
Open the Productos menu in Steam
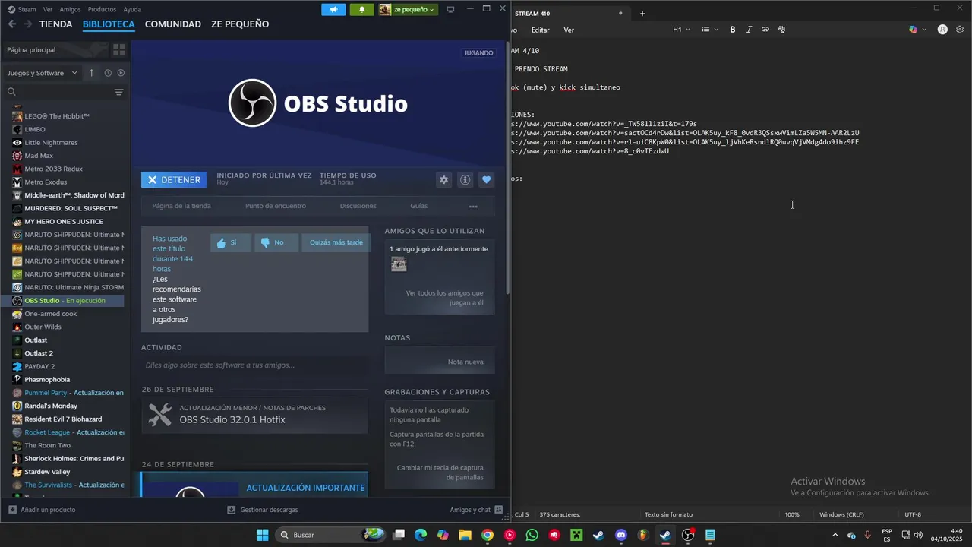(102, 9)
